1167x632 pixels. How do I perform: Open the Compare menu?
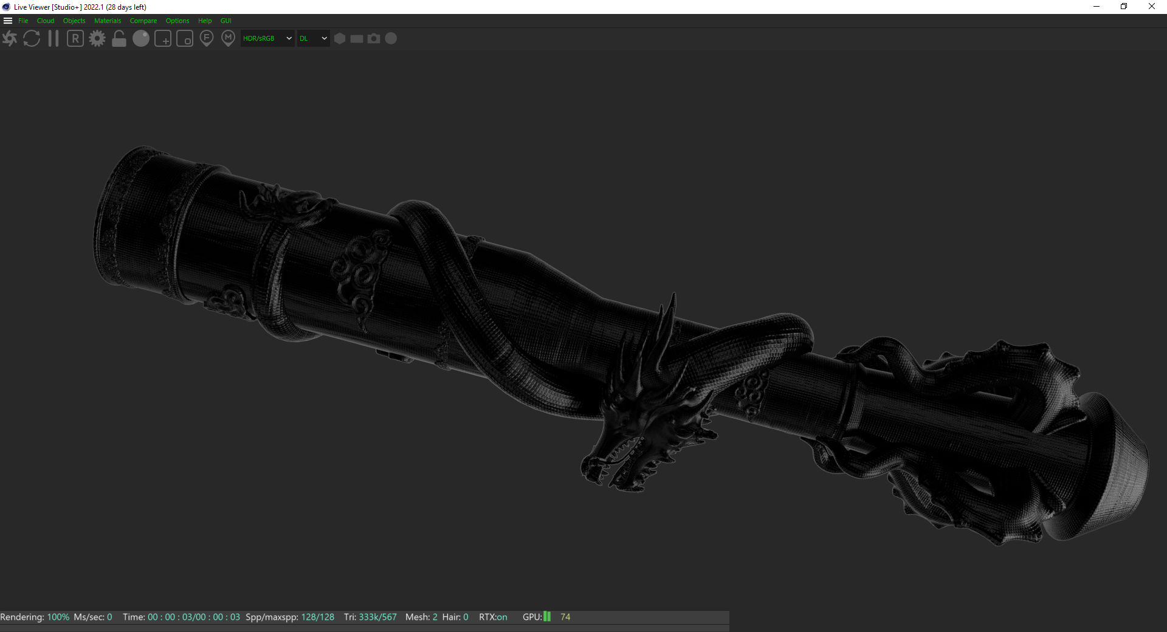point(143,21)
